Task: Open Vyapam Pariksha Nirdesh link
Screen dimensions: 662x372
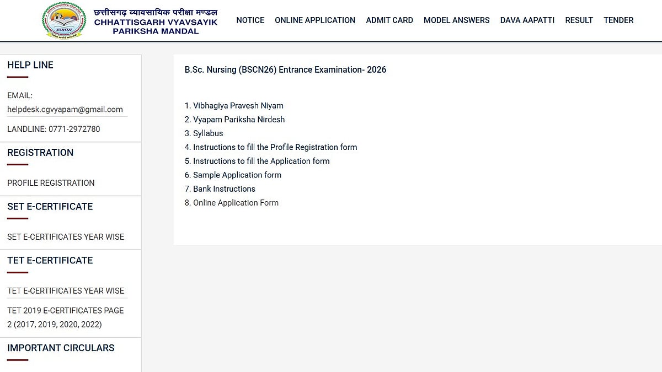Action: point(239,120)
